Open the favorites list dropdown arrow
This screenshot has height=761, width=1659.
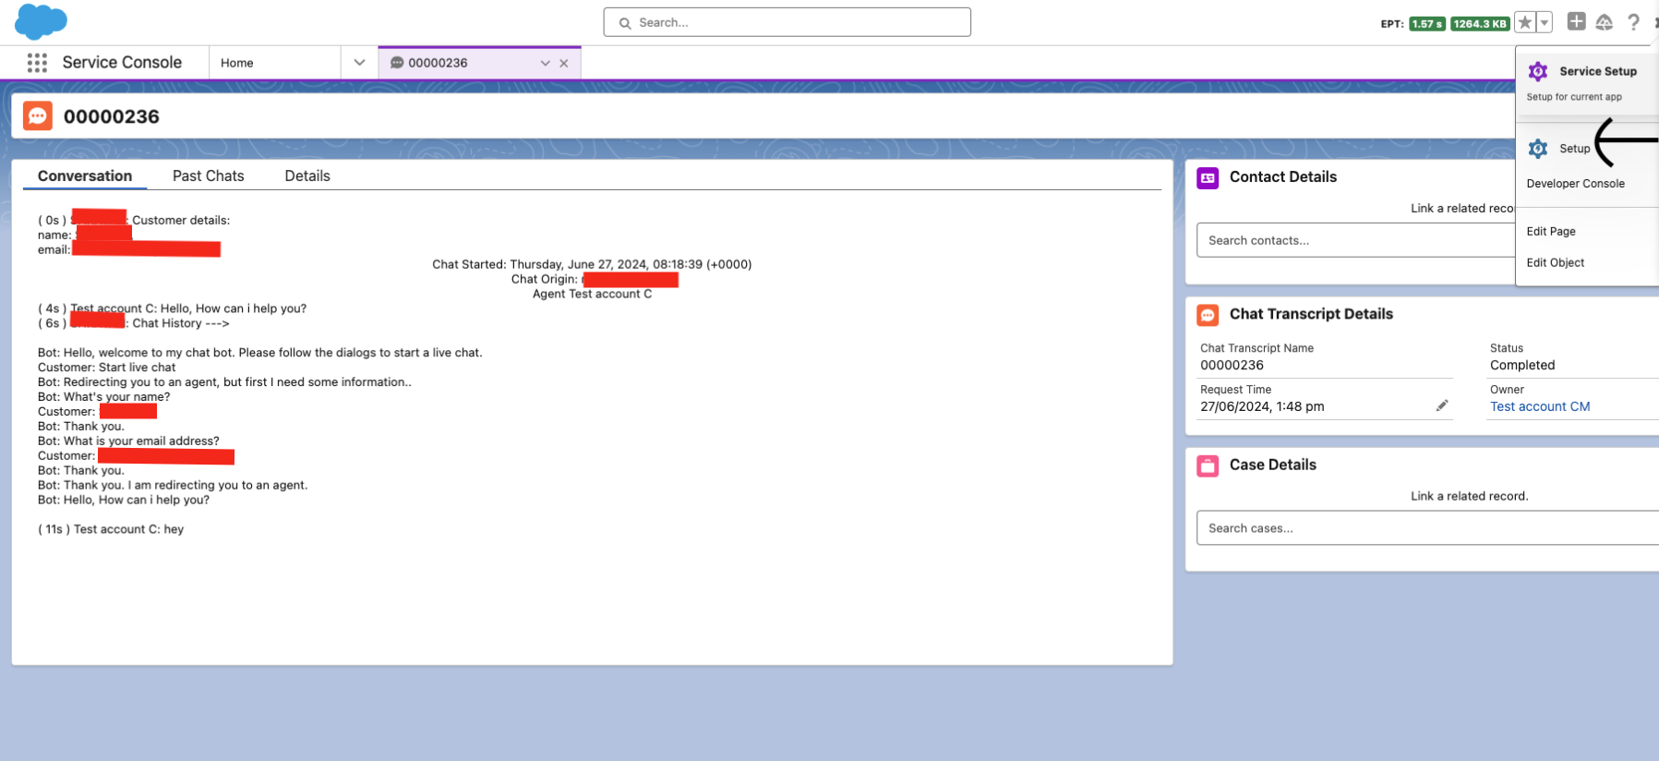coord(1545,23)
